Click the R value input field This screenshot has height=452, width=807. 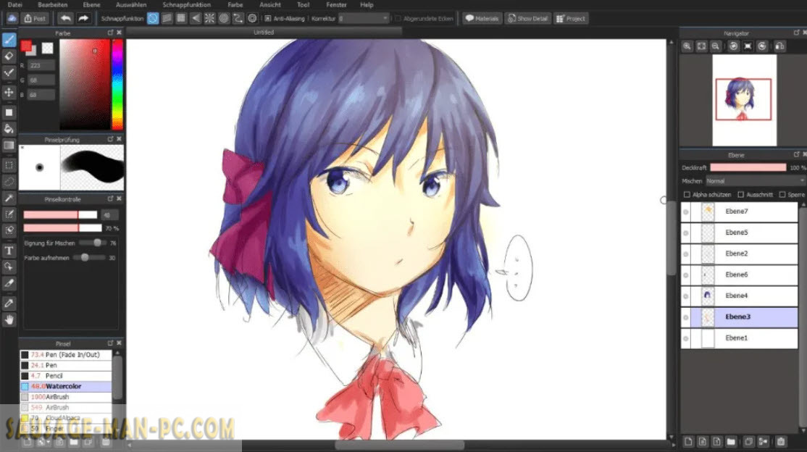pos(41,65)
